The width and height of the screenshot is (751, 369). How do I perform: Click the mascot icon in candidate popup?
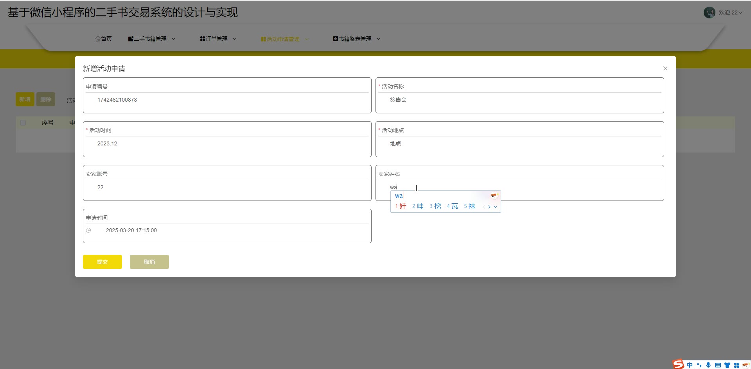(494, 195)
